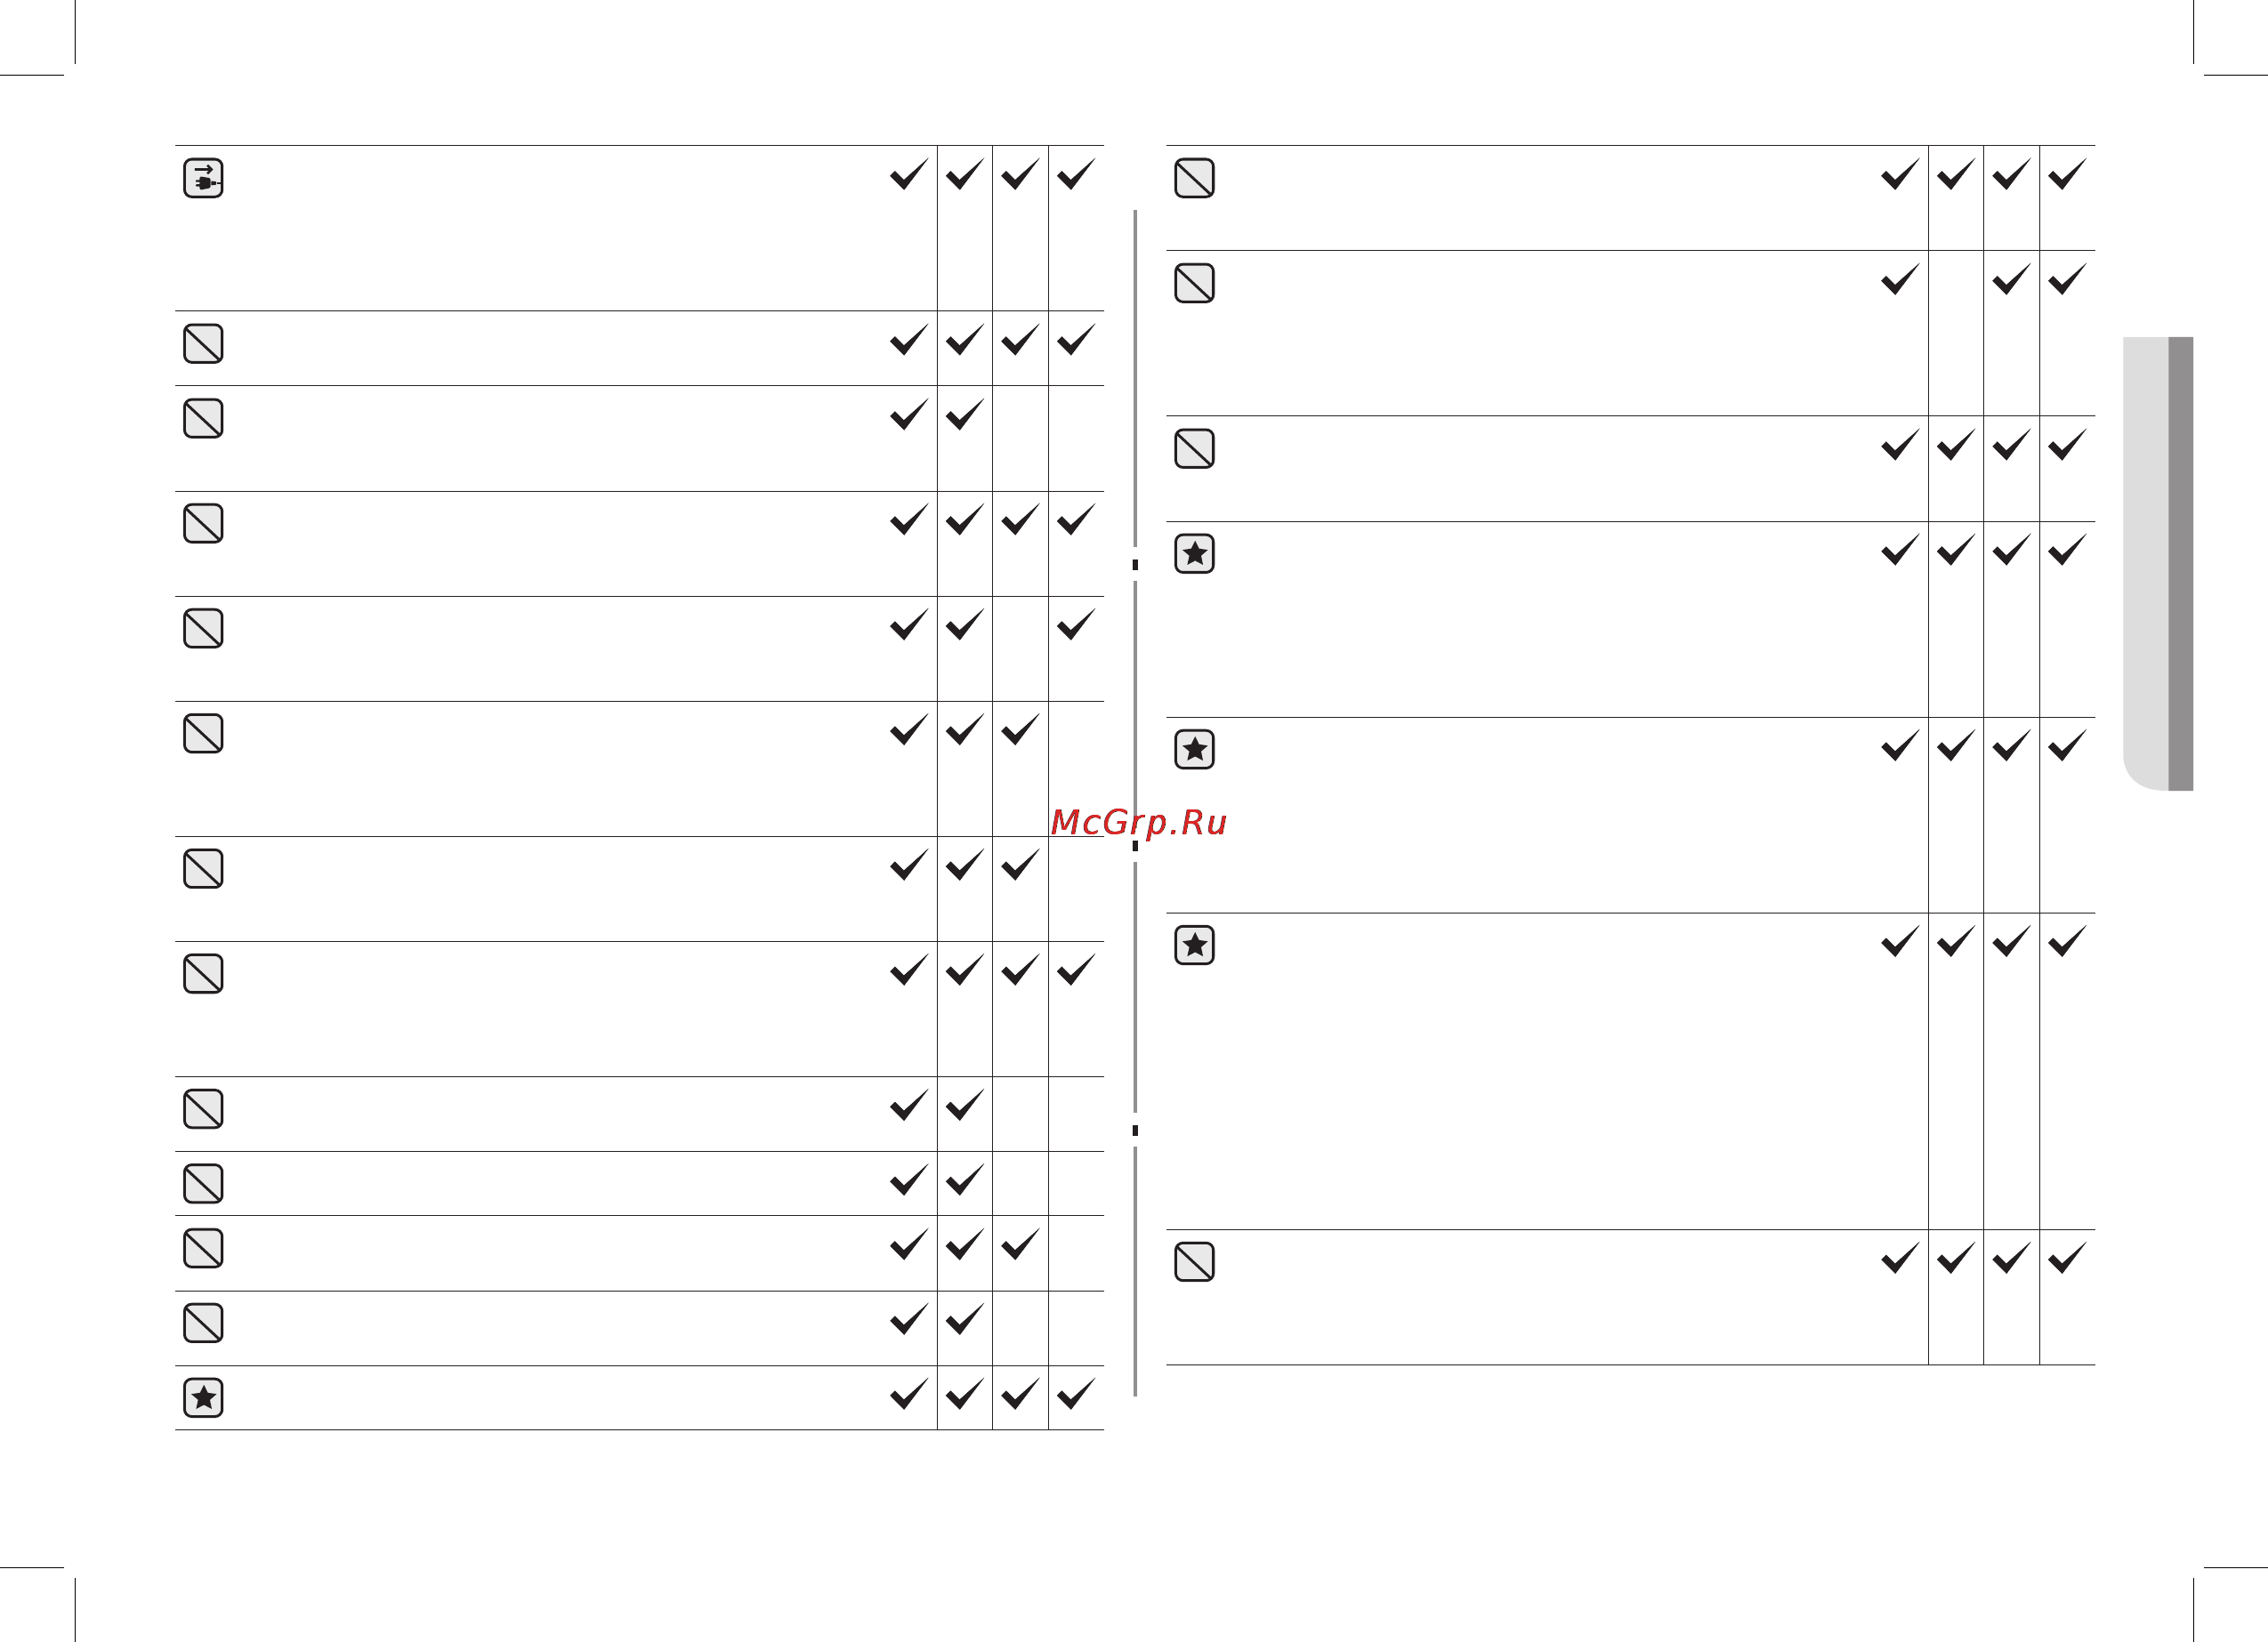Toggle the third checkmark in right table's bottom row
Viewport: 2268px width, 1642px height.
pos(2011,1258)
